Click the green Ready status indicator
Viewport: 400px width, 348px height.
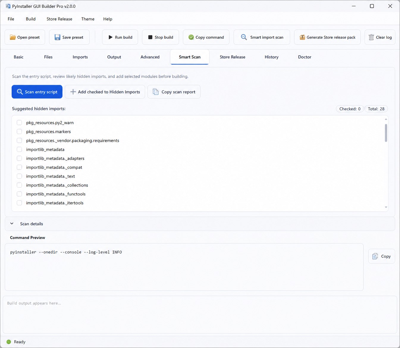click(9, 342)
